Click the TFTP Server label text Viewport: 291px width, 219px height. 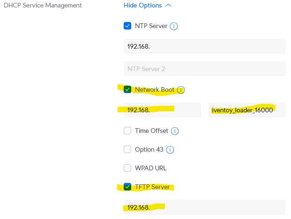coord(152,187)
